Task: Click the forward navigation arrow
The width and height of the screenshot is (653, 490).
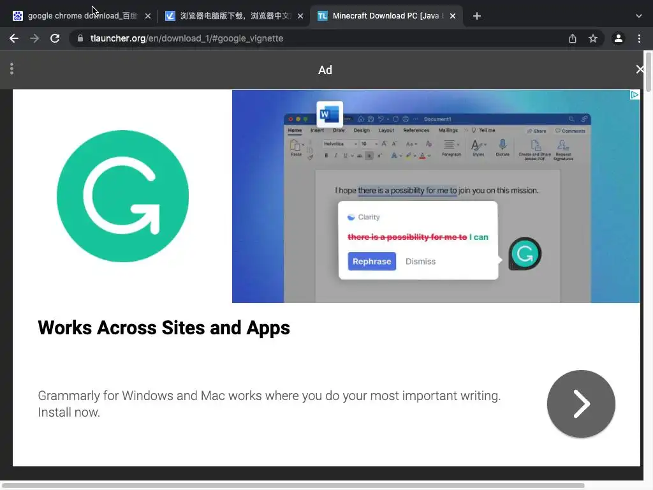Action: tap(34, 38)
